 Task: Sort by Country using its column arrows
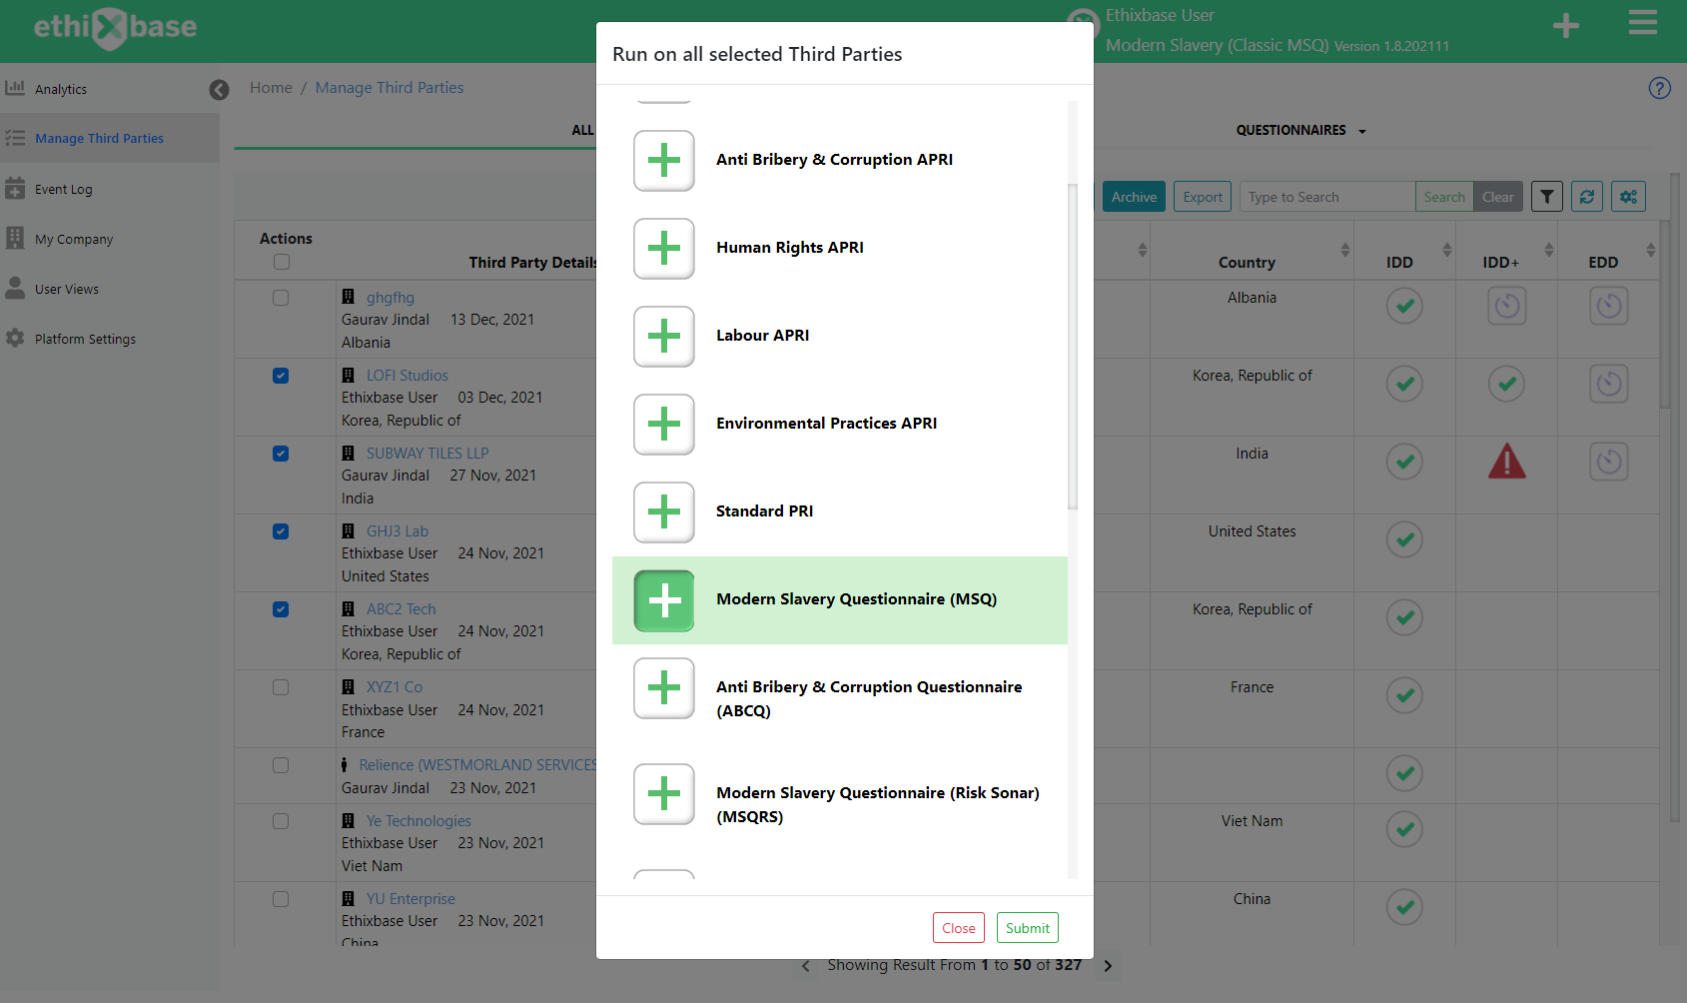click(x=1346, y=251)
